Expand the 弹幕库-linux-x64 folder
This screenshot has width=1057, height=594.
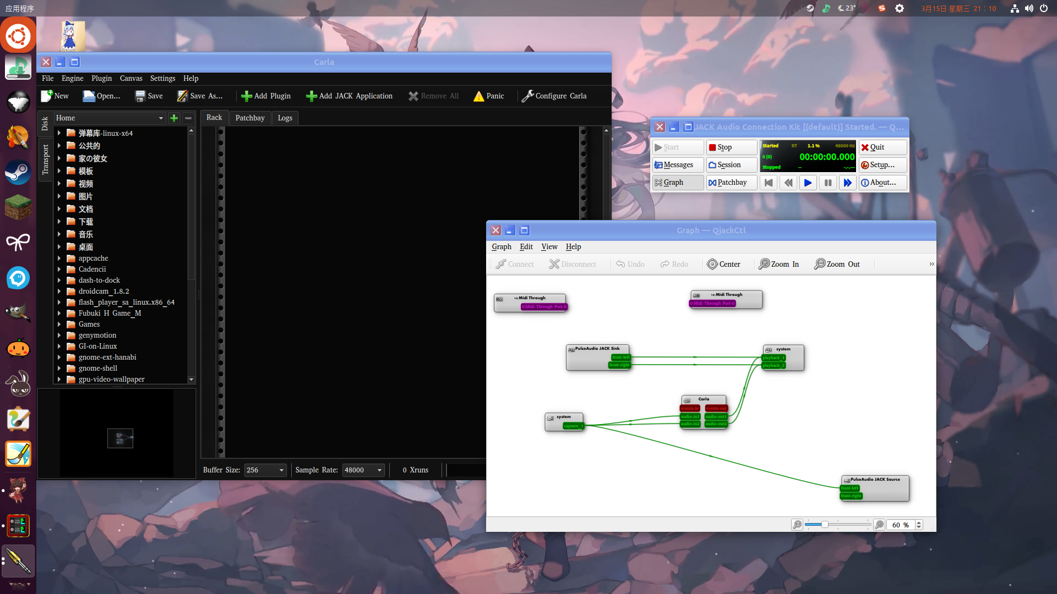pyautogui.click(x=59, y=133)
